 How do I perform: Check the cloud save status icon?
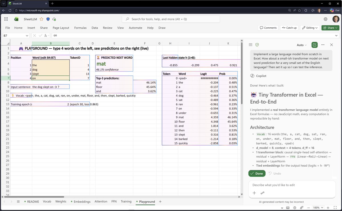pyautogui.click(x=54, y=19)
